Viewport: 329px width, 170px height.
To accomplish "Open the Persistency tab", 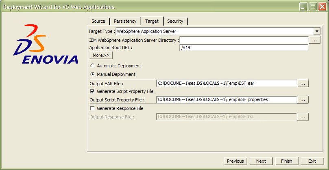I will pyautogui.click(x=125, y=21).
